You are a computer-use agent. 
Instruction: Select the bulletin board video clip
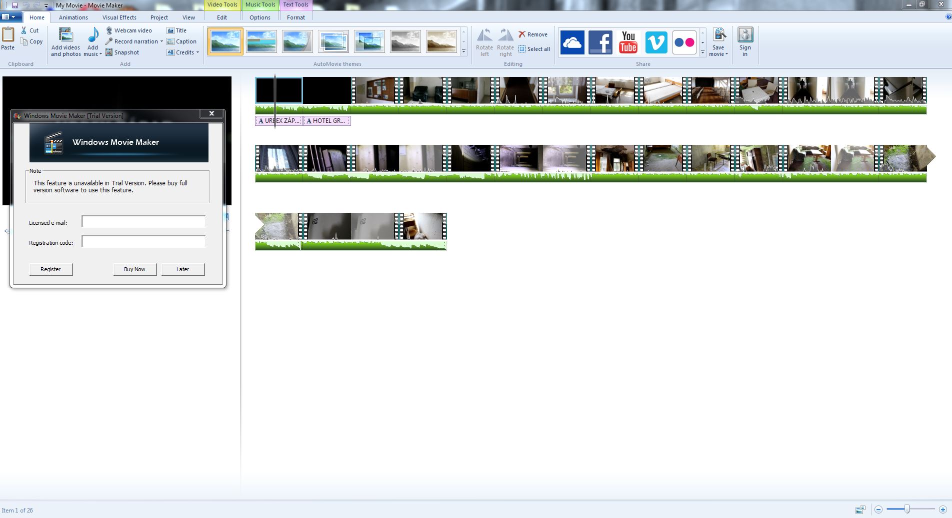[375, 90]
